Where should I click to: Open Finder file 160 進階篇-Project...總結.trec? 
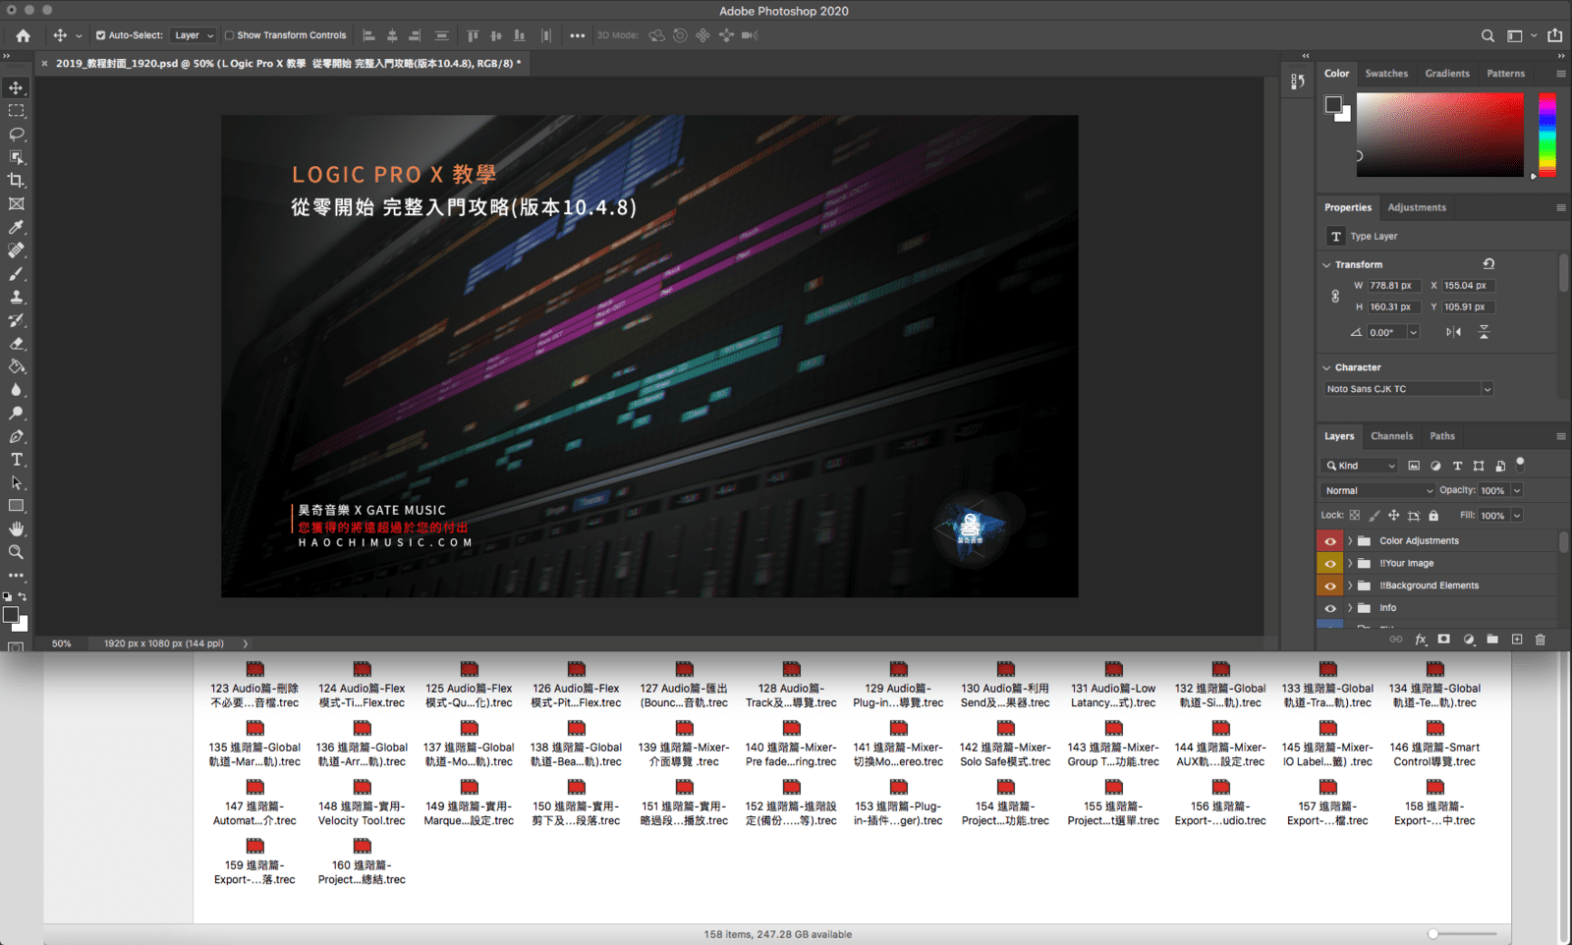[362, 862]
